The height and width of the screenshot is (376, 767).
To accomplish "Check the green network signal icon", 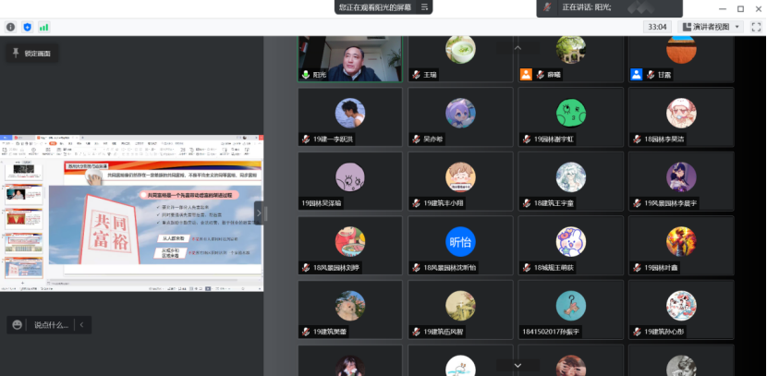I will click(x=43, y=27).
